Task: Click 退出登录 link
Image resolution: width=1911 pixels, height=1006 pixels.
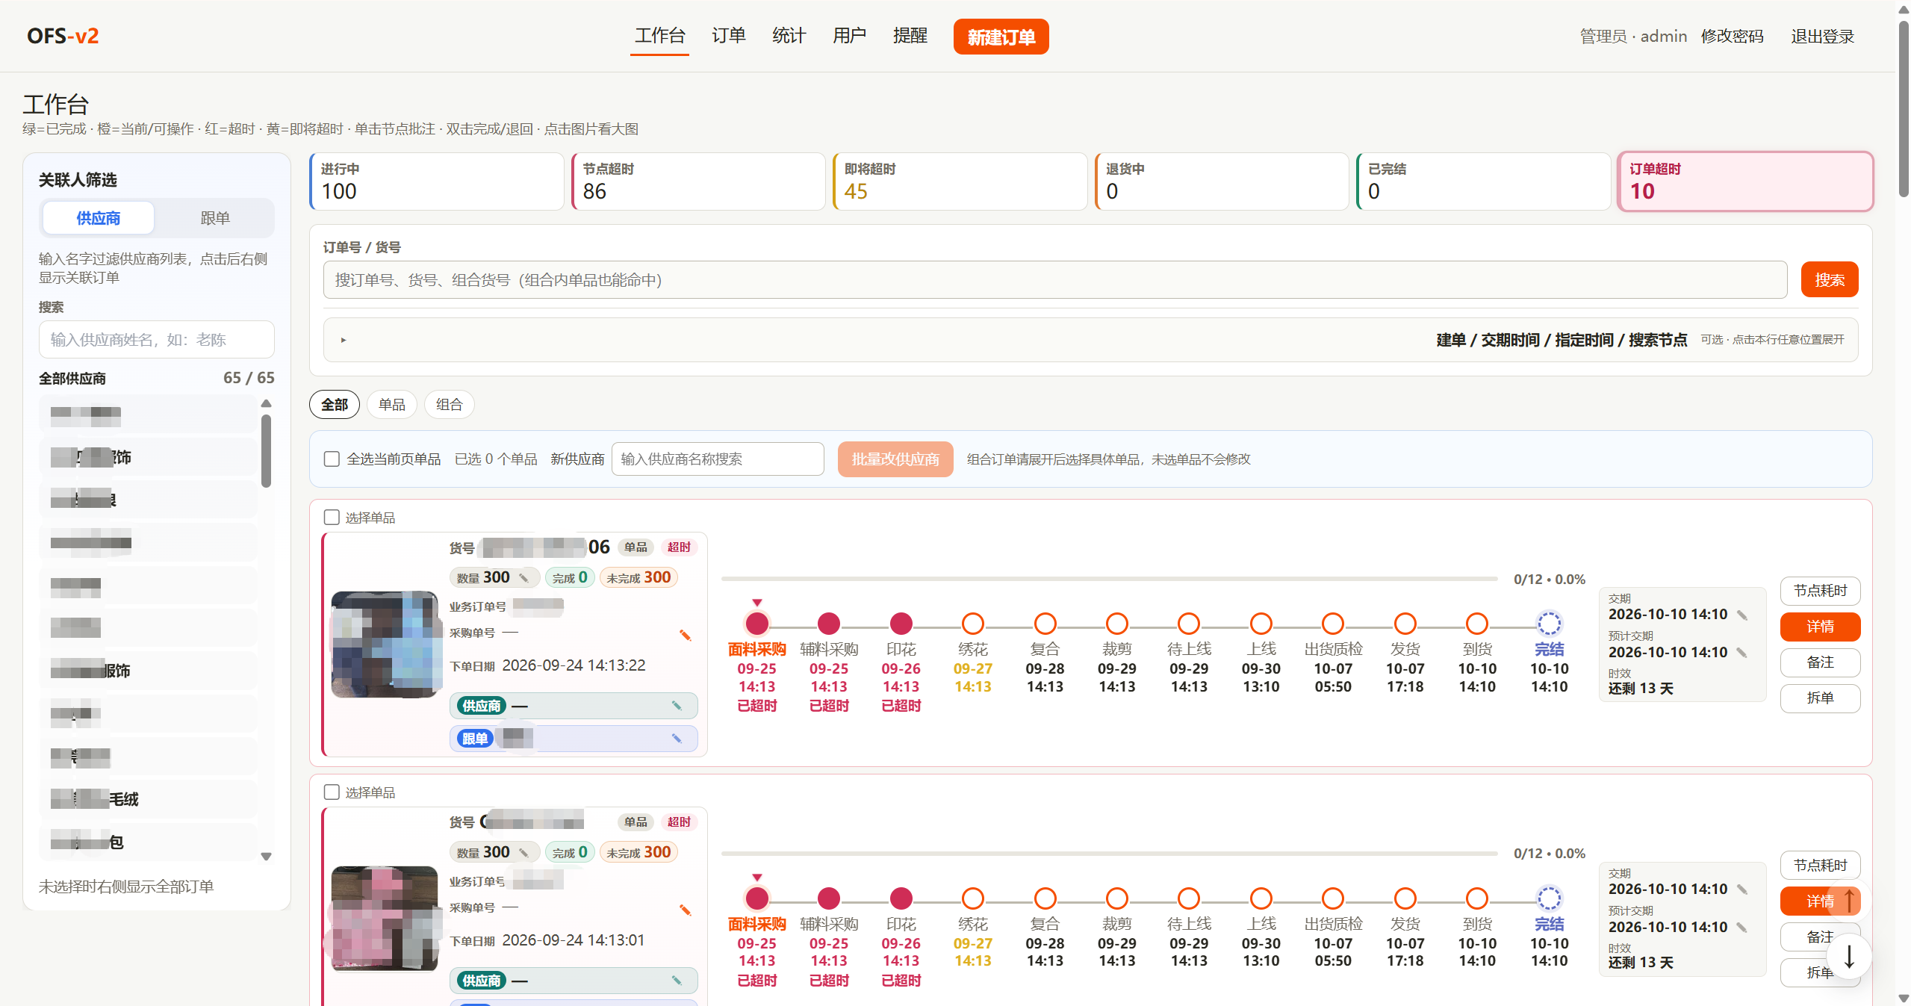Action: [1822, 37]
